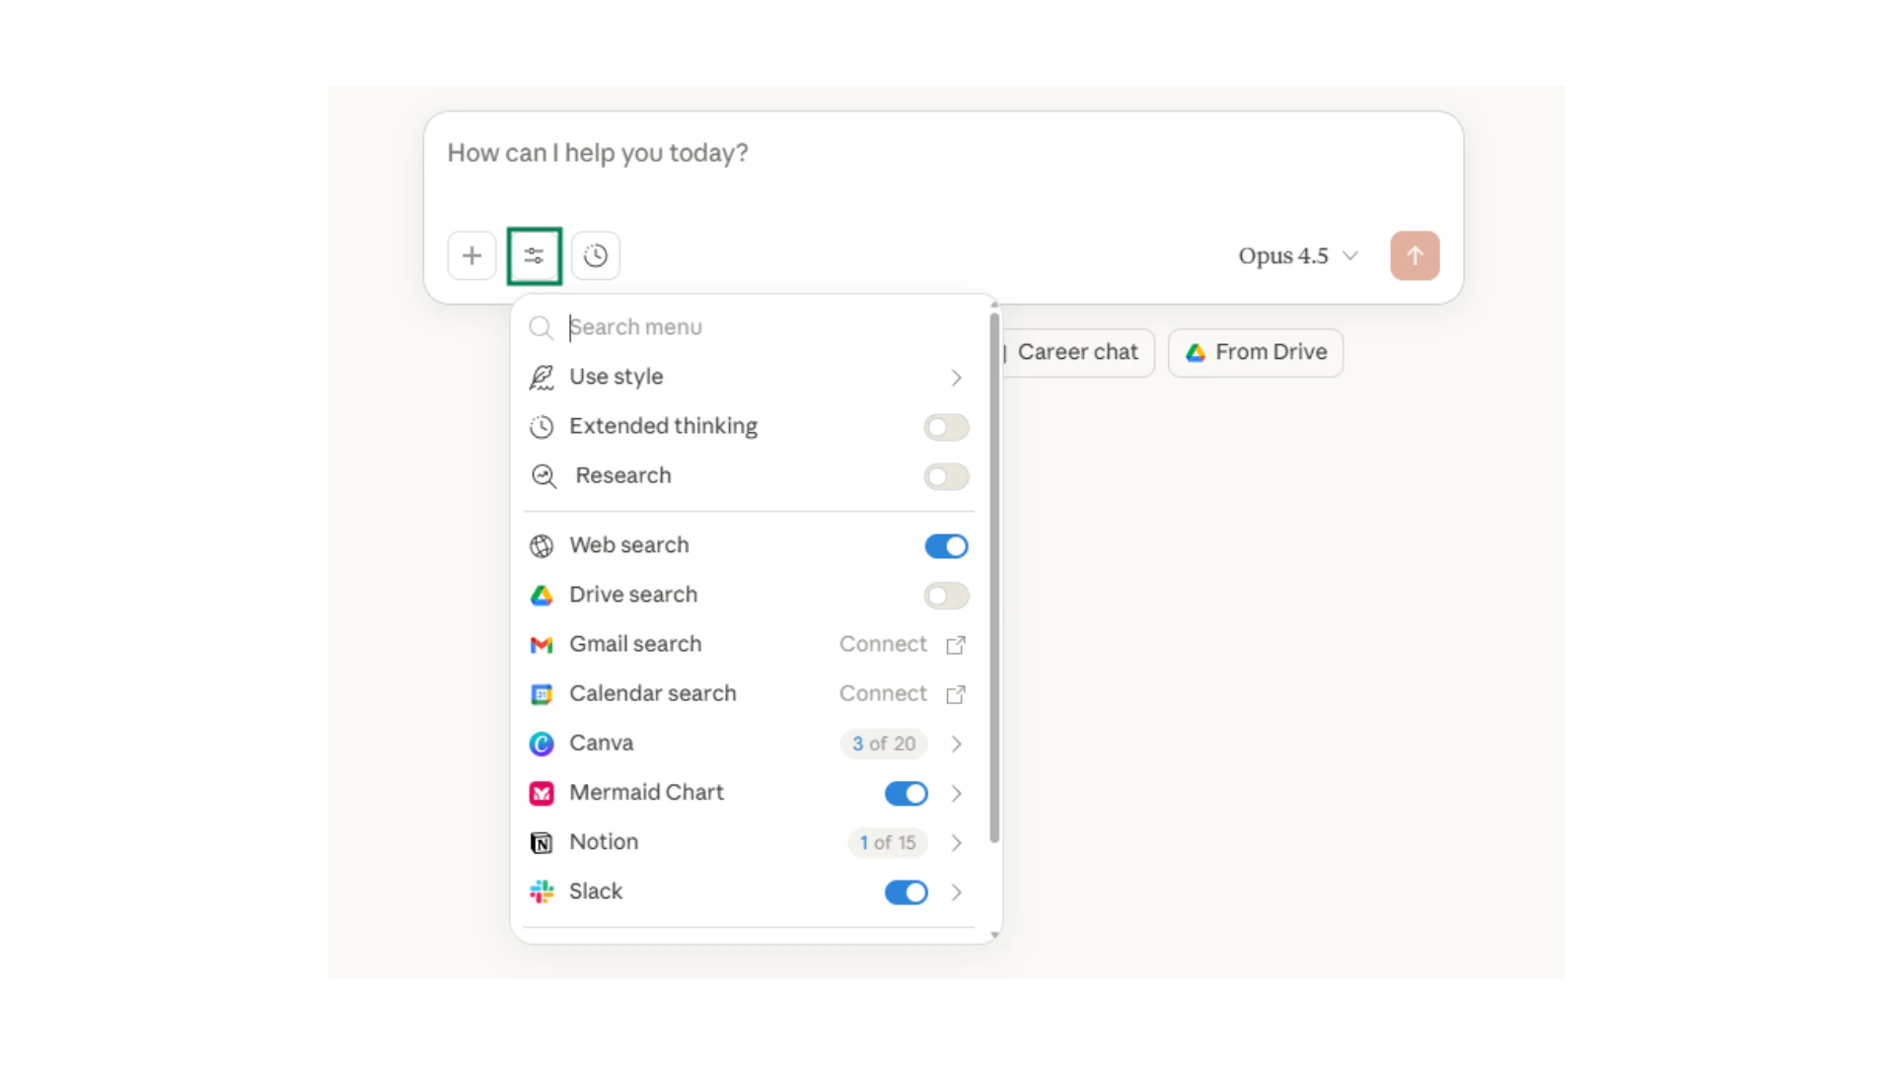Click the Notion logo icon
Image resolution: width=1894 pixels, height=1065 pixels.
pos(542,842)
